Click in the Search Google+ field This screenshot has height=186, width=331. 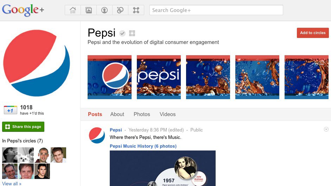[x=216, y=10]
